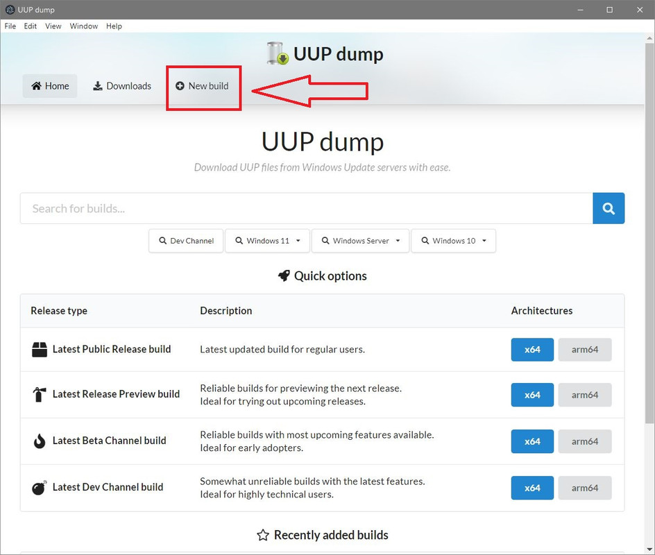This screenshot has height=555, width=655.
Task: Click the Latest Public Release box icon
Action: (40, 350)
